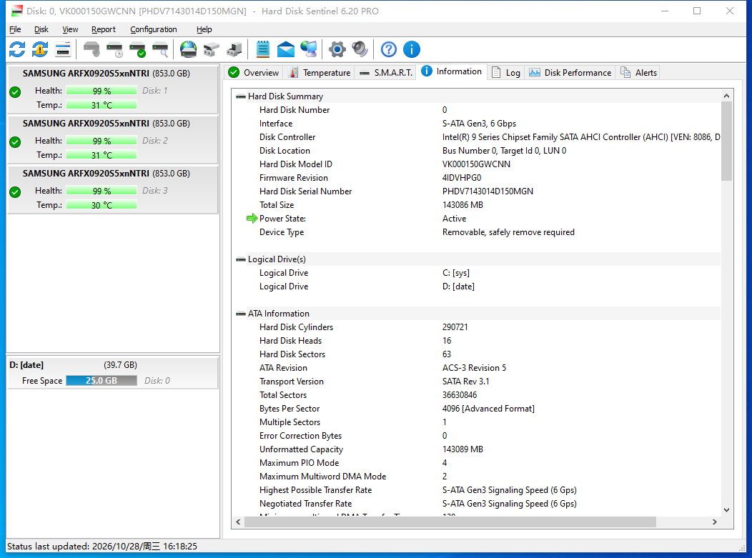Click the Firmware Revision value 4IDVHPG0
This screenshot has width=752, height=558.
[462, 178]
